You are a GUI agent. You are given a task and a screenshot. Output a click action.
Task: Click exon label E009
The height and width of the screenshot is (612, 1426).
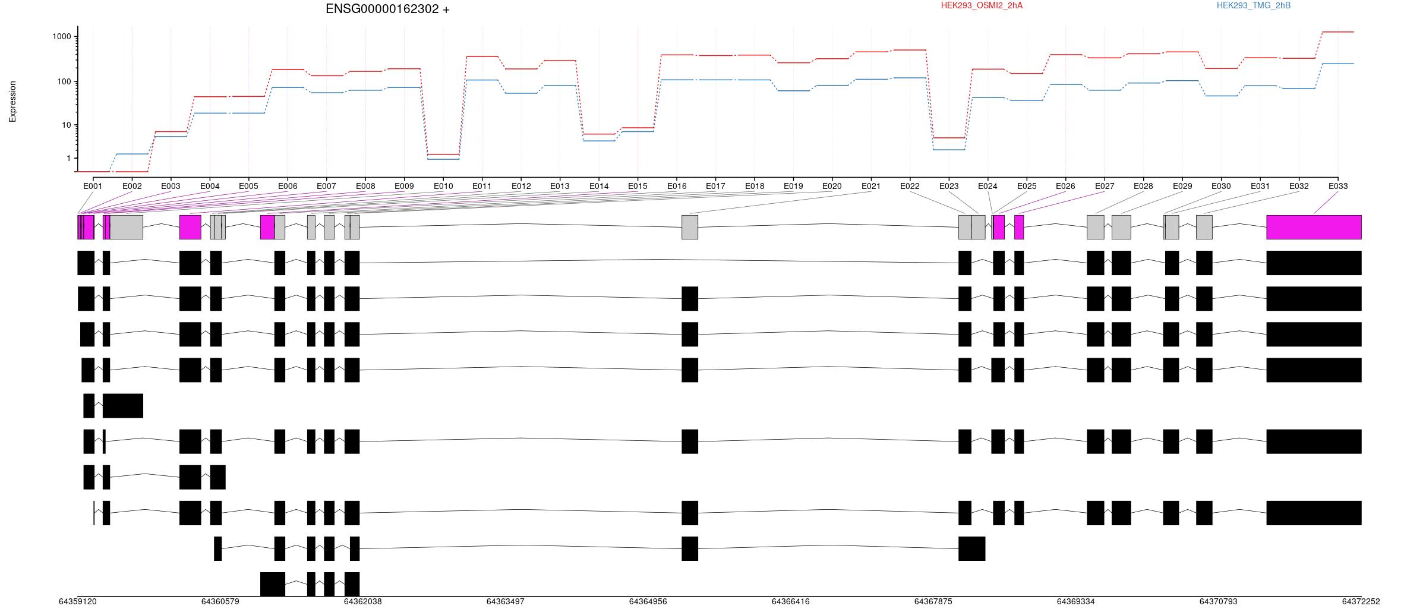pos(404,186)
